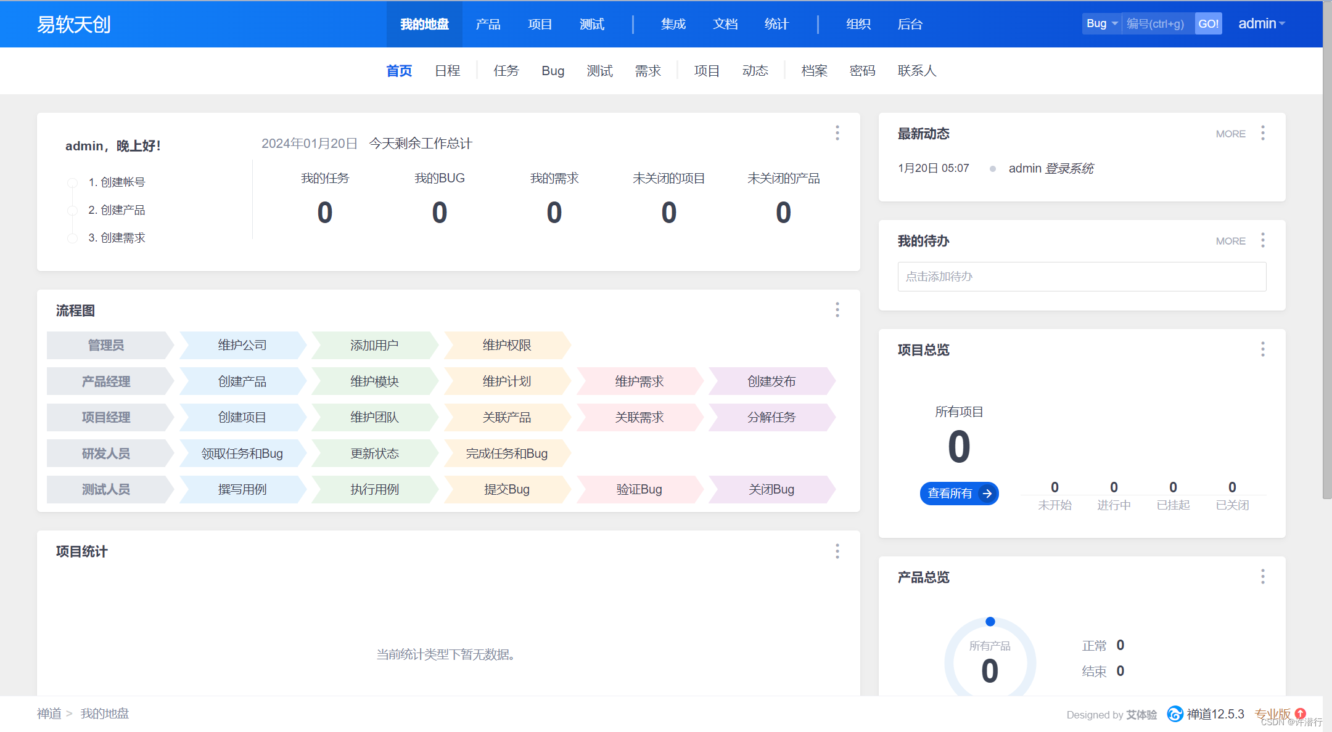Switch to 日程 sub-tab
Viewport: 1332px width, 732px height.
448,71
